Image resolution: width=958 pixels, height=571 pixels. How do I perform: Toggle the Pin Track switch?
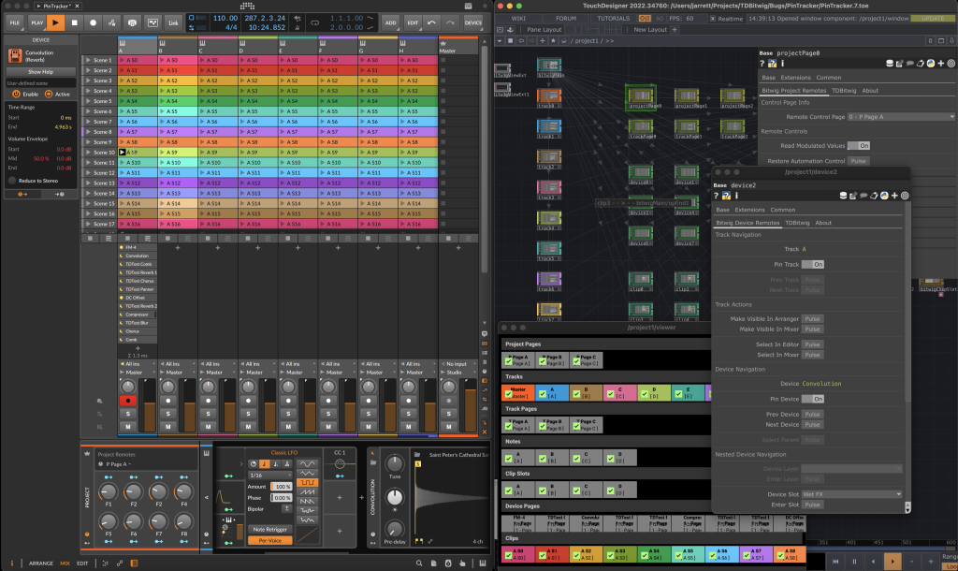[813, 265]
